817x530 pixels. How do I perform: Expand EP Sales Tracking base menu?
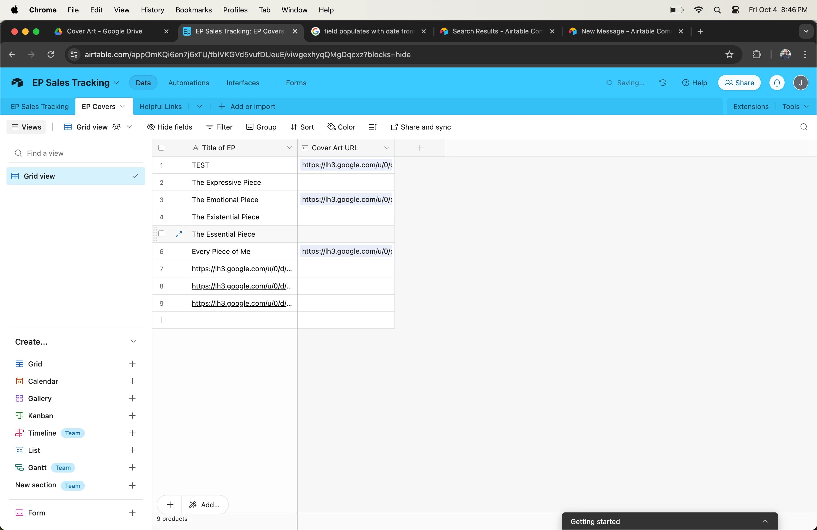116,83
